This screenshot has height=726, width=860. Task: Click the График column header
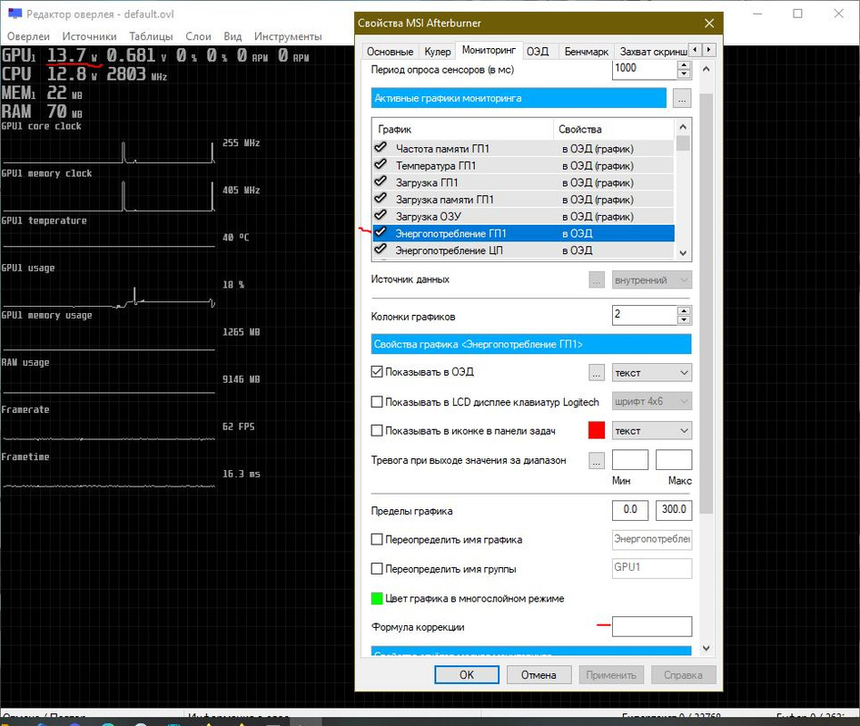tap(462, 129)
